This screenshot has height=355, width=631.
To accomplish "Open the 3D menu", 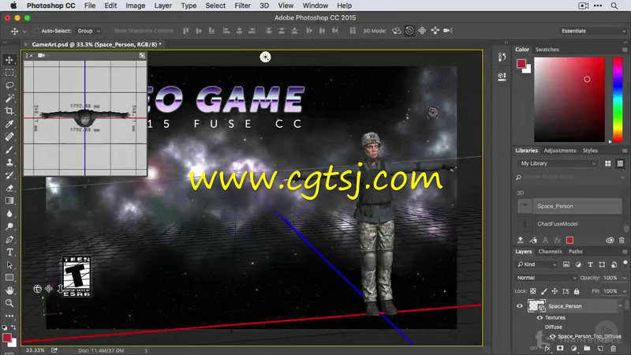I will click(x=264, y=6).
